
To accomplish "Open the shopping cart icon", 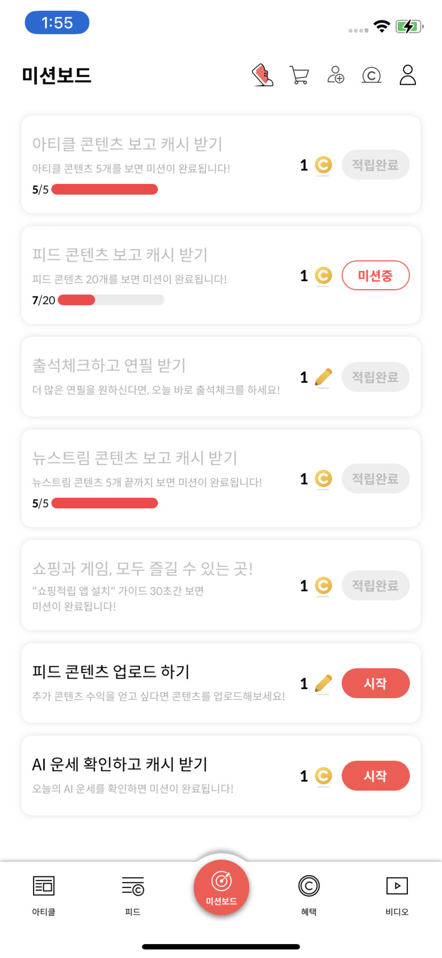I will coord(299,75).
